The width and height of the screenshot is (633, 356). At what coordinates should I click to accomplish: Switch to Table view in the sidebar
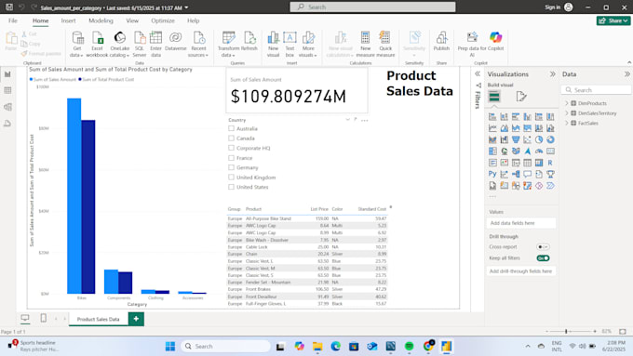point(7,90)
